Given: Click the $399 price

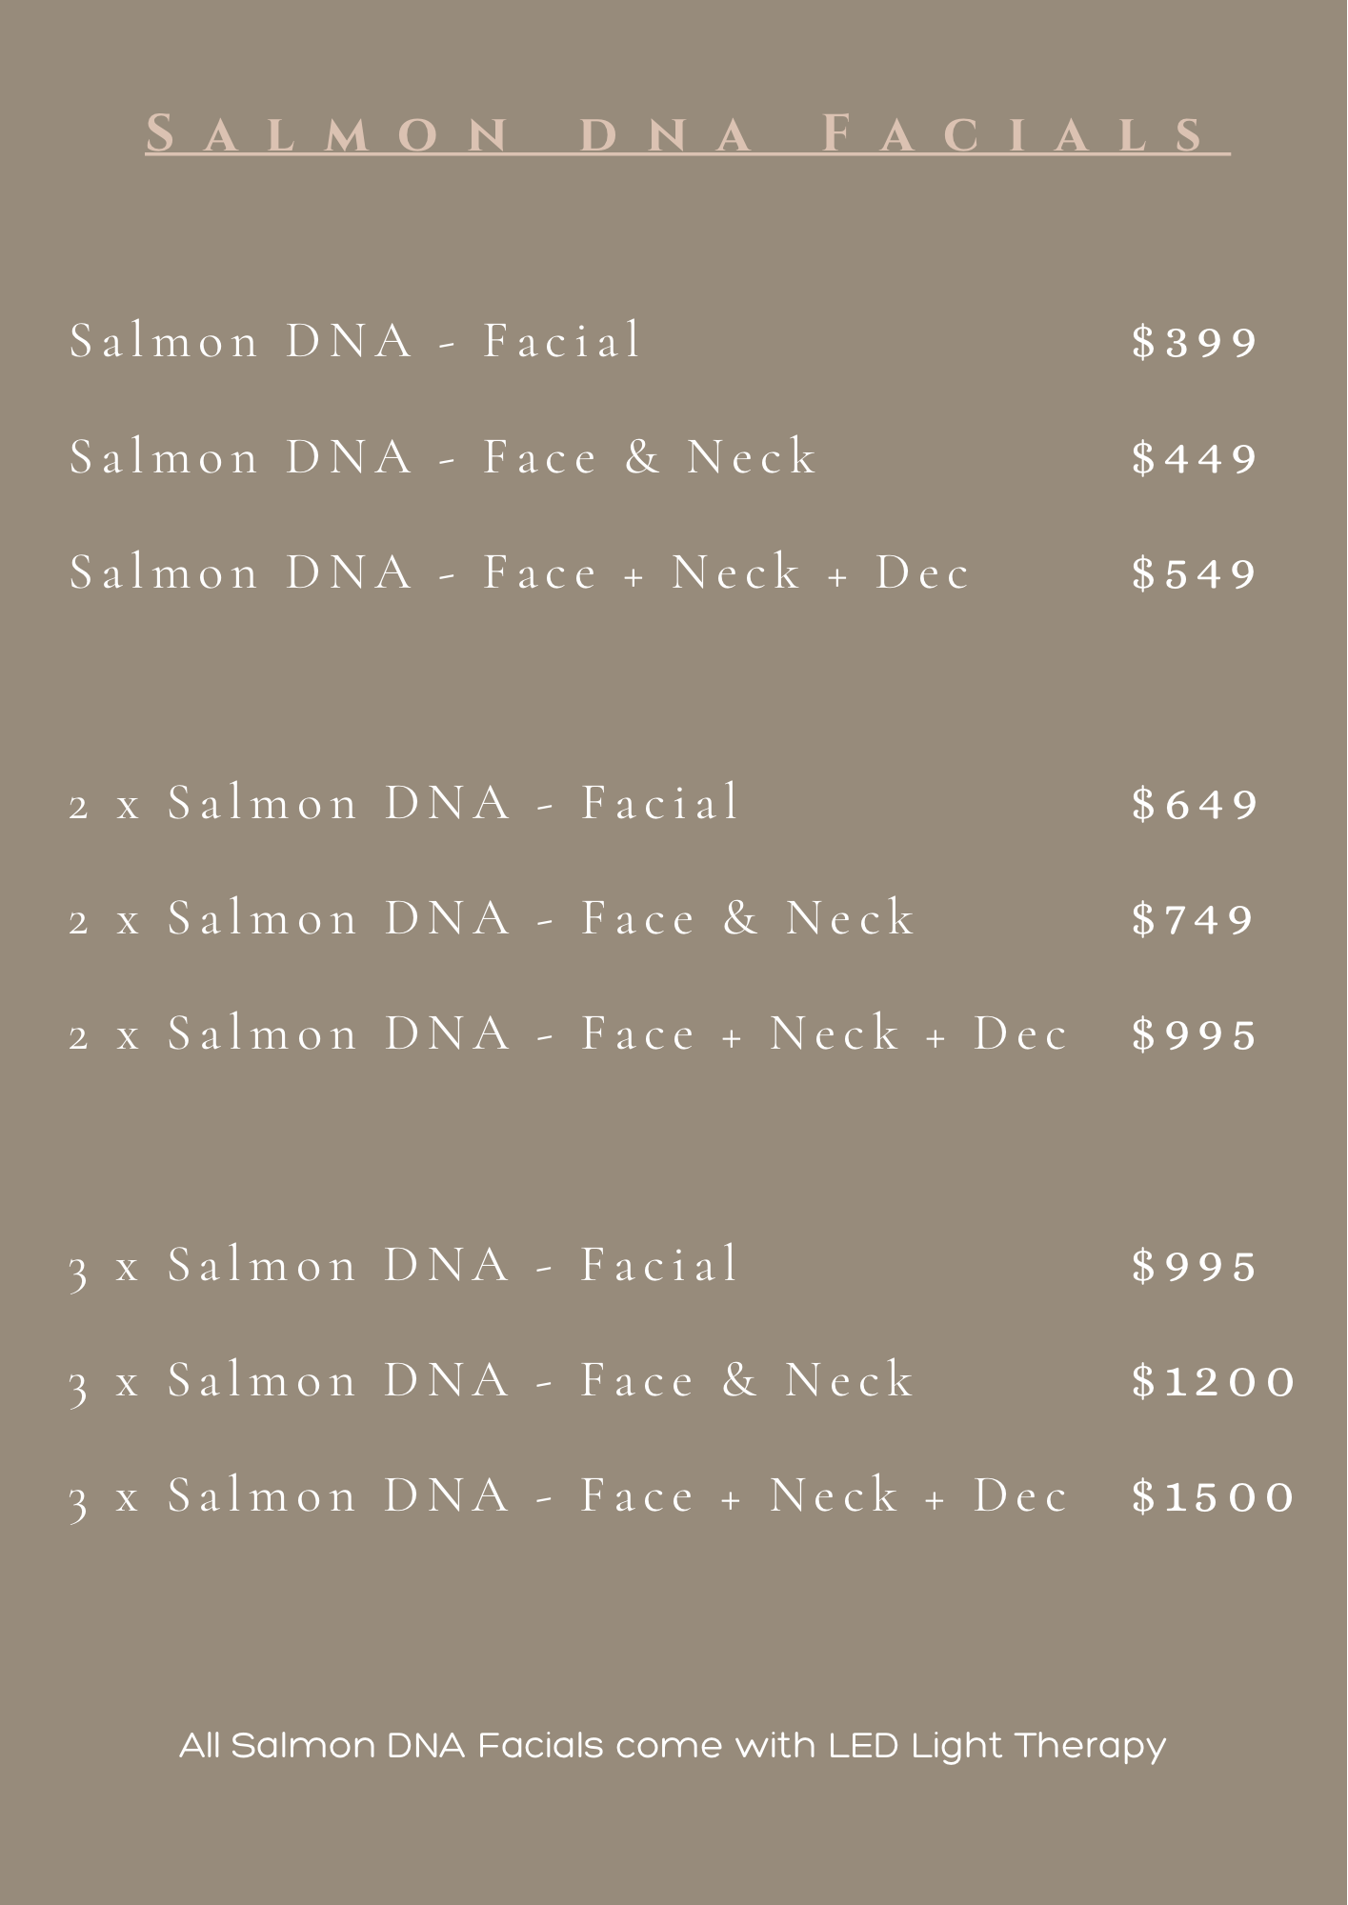Looking at the screenshot, I should point(1195,343).
